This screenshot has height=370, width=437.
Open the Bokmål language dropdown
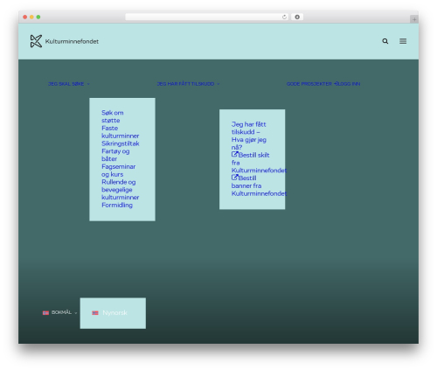[x=60, y=312]
